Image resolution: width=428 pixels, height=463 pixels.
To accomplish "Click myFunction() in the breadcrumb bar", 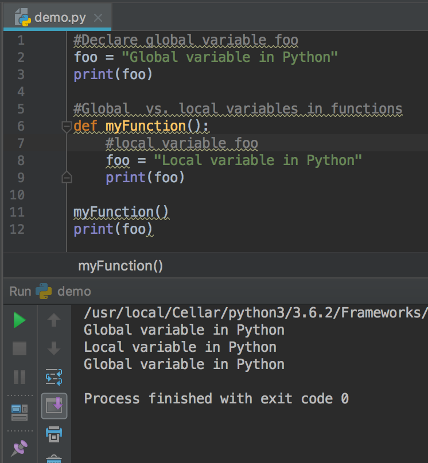I will click(x=120, y=266).
